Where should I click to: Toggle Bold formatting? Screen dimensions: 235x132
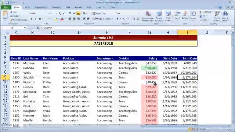pyautogui.click(x=32, y=19)
